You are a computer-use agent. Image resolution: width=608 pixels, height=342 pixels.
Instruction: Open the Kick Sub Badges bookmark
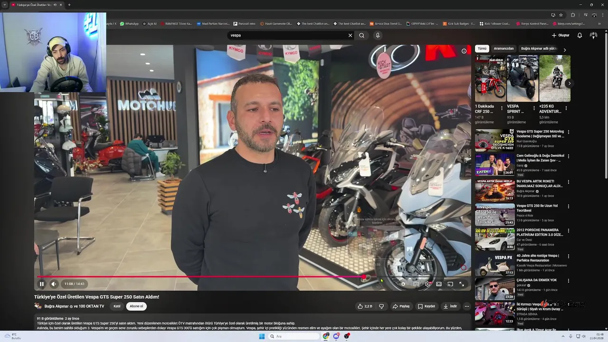click(459, 23)
